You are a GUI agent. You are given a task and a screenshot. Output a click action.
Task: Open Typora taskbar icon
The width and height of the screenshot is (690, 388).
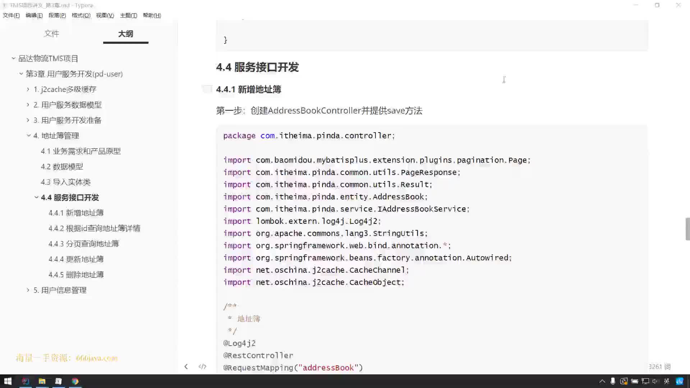tap(59, 381)
